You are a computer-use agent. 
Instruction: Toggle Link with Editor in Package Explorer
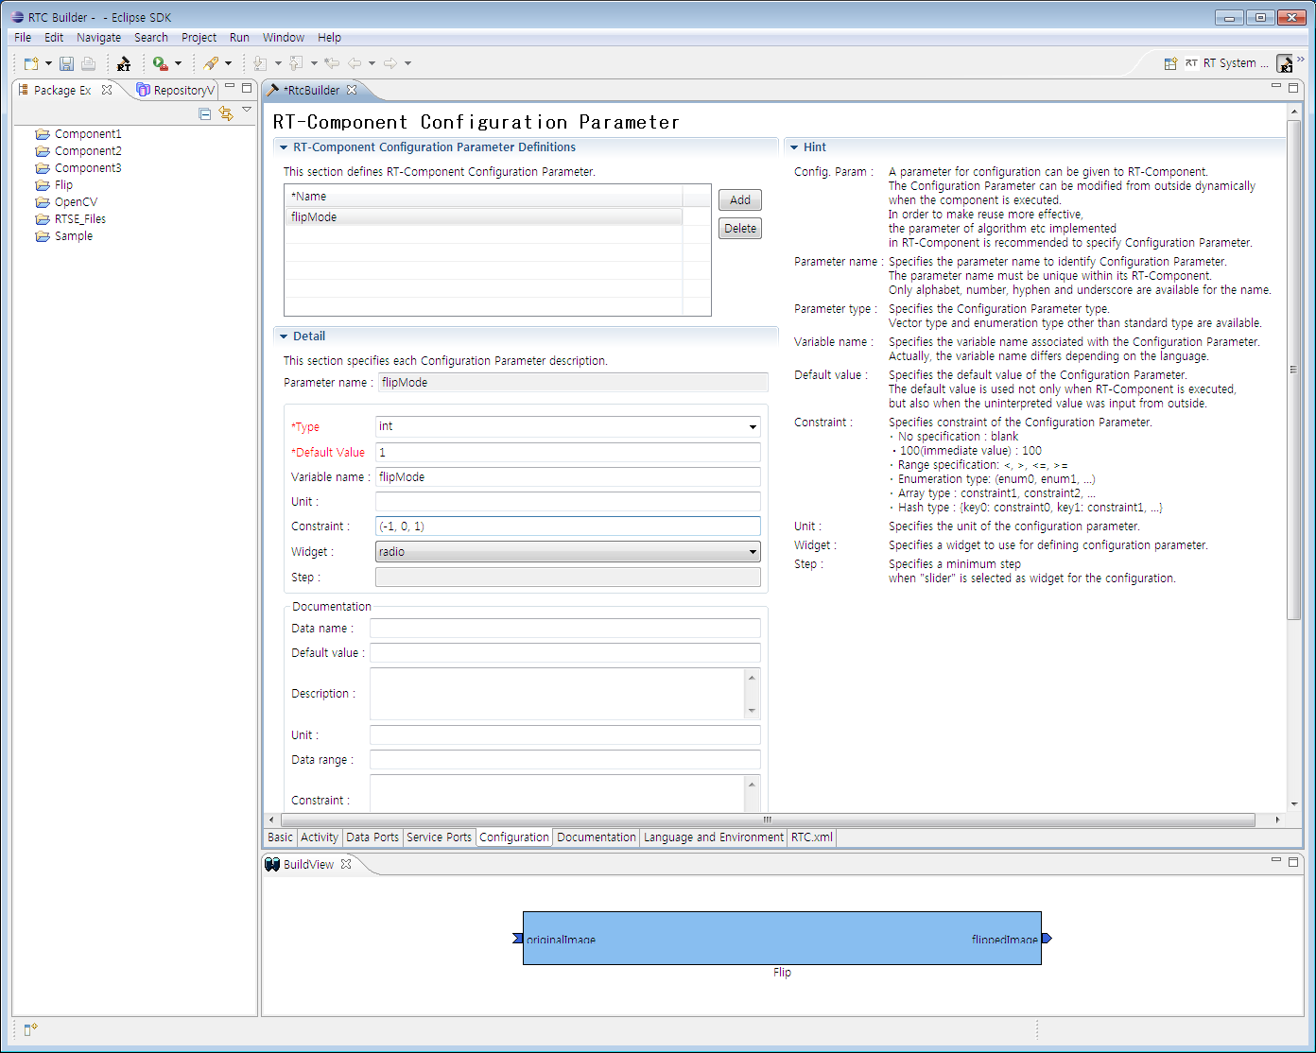pos(226,113)
